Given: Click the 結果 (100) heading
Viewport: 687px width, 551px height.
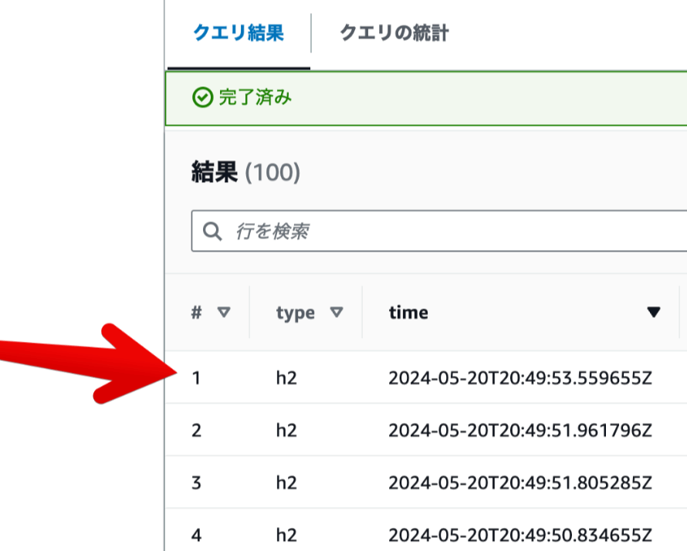Looking at the screenshot, I should [245, 172].
